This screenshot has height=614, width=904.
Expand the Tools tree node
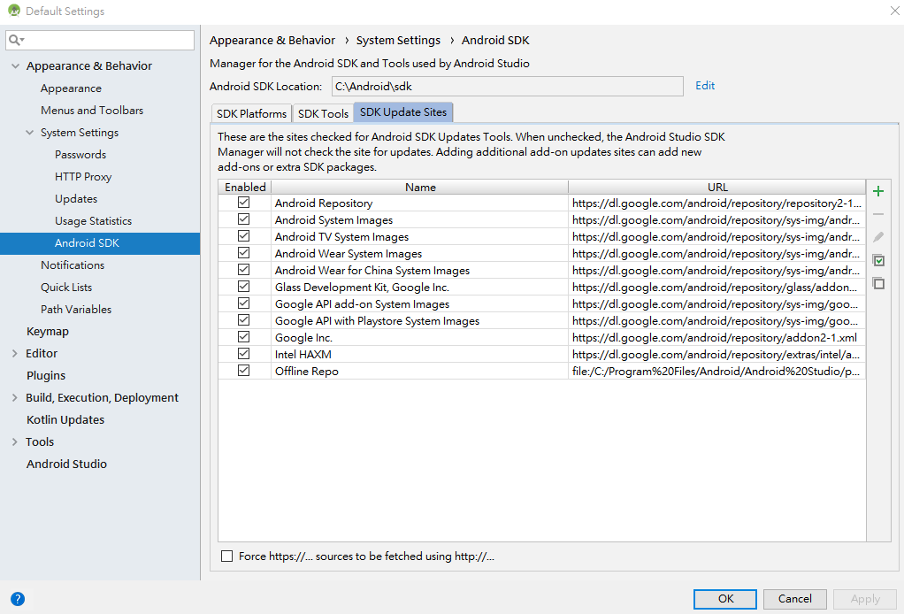[15, 442]
